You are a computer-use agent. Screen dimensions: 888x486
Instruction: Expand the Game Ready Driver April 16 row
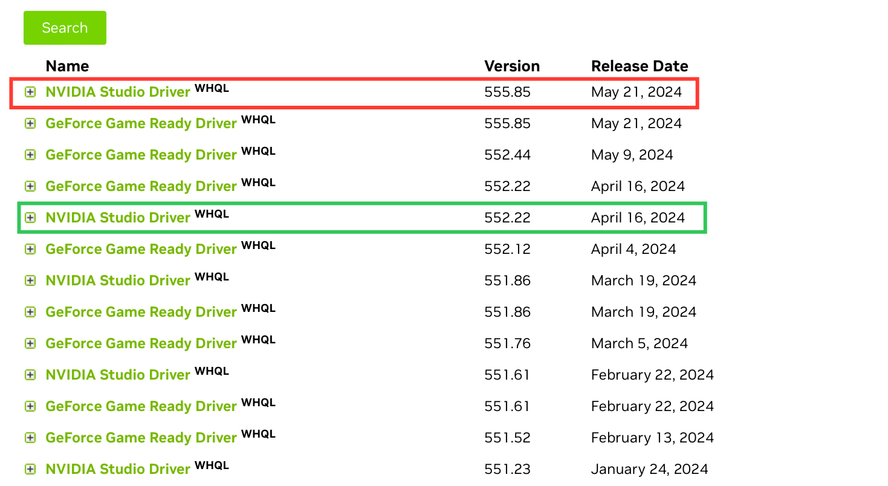(x=30, y=186)
